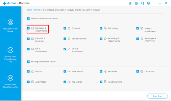The width and height of the screenshot is (171, 101).
Task: Click the Voicemail microphone icon
Action: 105,71
